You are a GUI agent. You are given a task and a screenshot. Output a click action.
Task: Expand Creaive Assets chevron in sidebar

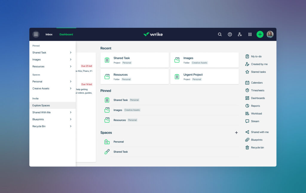pos(71,88)
